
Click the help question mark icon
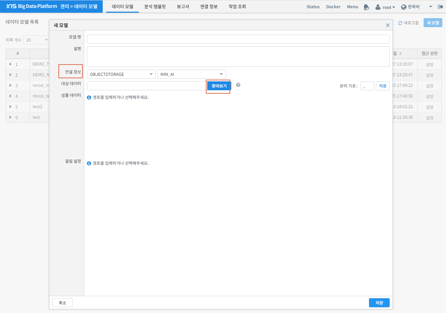(238, 85)
